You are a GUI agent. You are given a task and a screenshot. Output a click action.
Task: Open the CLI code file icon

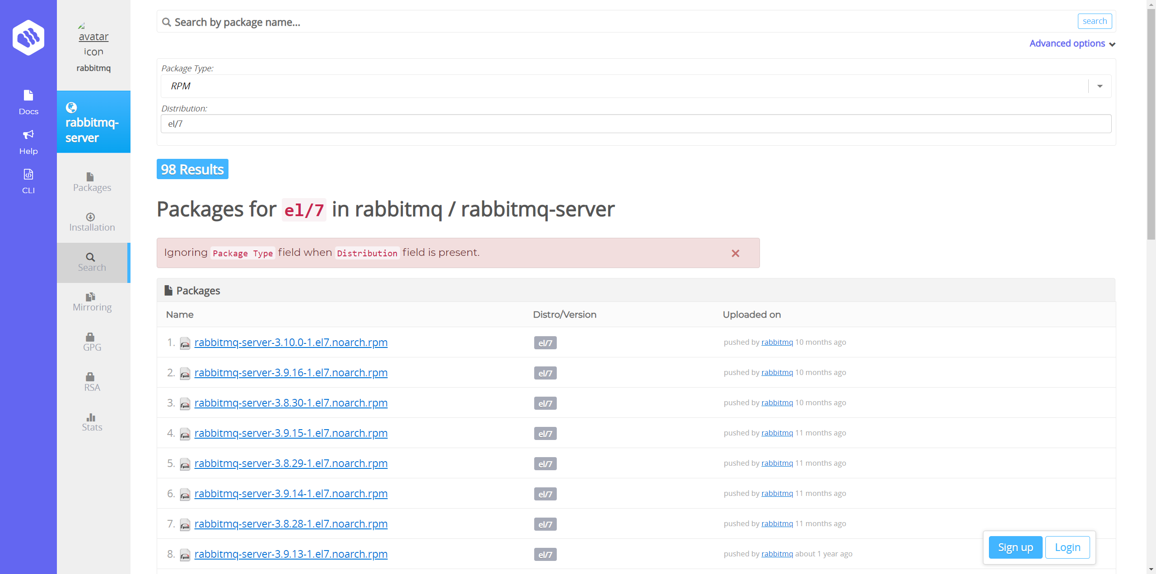pyautogui.click(x=28, y=175)
